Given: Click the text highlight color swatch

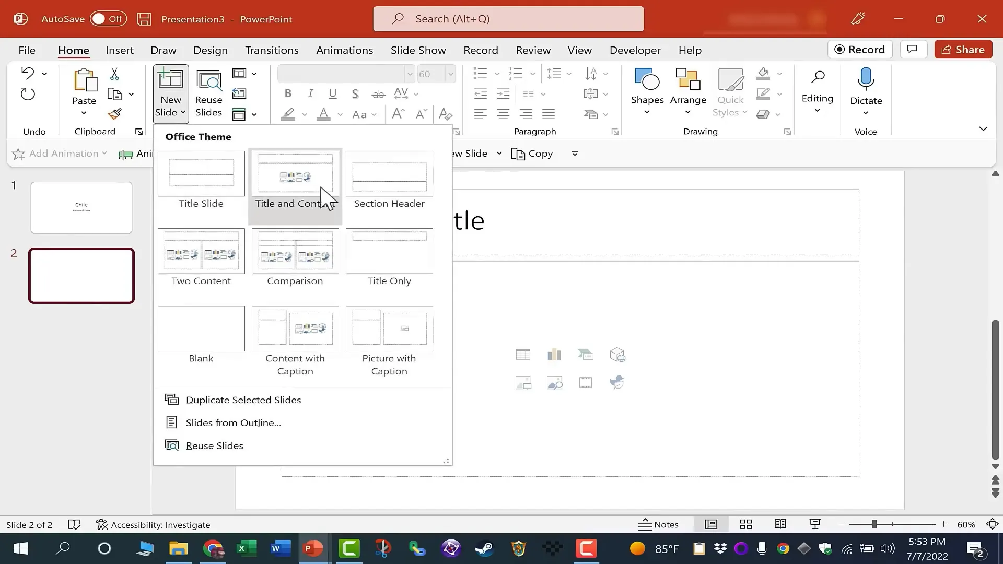Looking at the screenshot, I should click(x=288, y=114).
